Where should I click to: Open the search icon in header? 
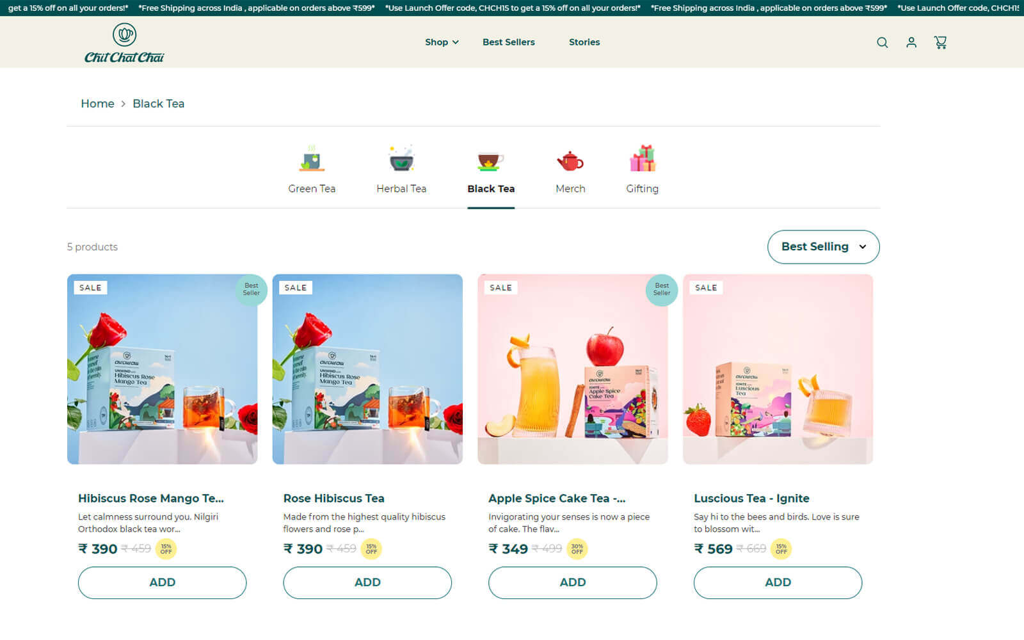(x=882, y=42)
